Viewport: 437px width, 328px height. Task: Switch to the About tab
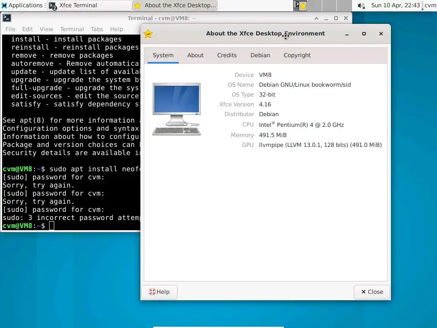pyautogui.click(x=195, y=55)
